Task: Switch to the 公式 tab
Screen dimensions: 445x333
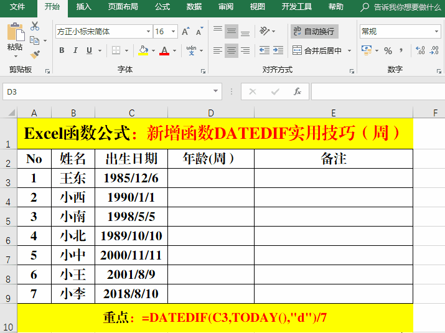Action: tap(162, 7)
